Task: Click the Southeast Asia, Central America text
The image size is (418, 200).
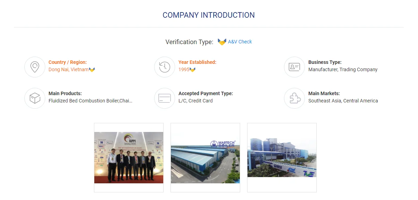Action: [x=343, y=101]
